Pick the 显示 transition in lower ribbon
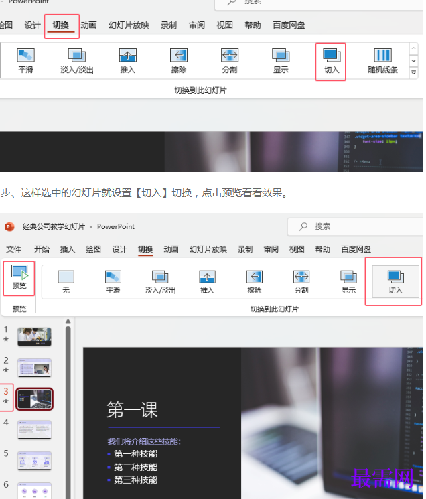Screen dimensions: 426x499 (348, 282)
